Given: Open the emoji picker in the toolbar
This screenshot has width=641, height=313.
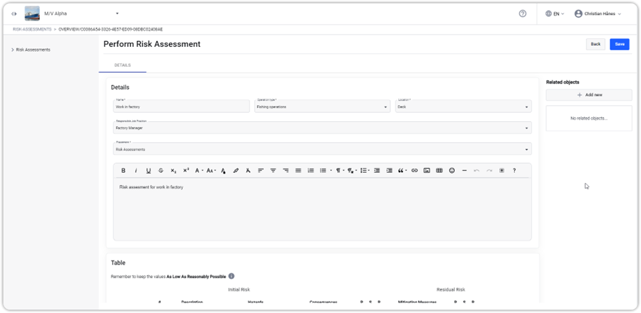Looking at the screenshot, I should 451,171.
